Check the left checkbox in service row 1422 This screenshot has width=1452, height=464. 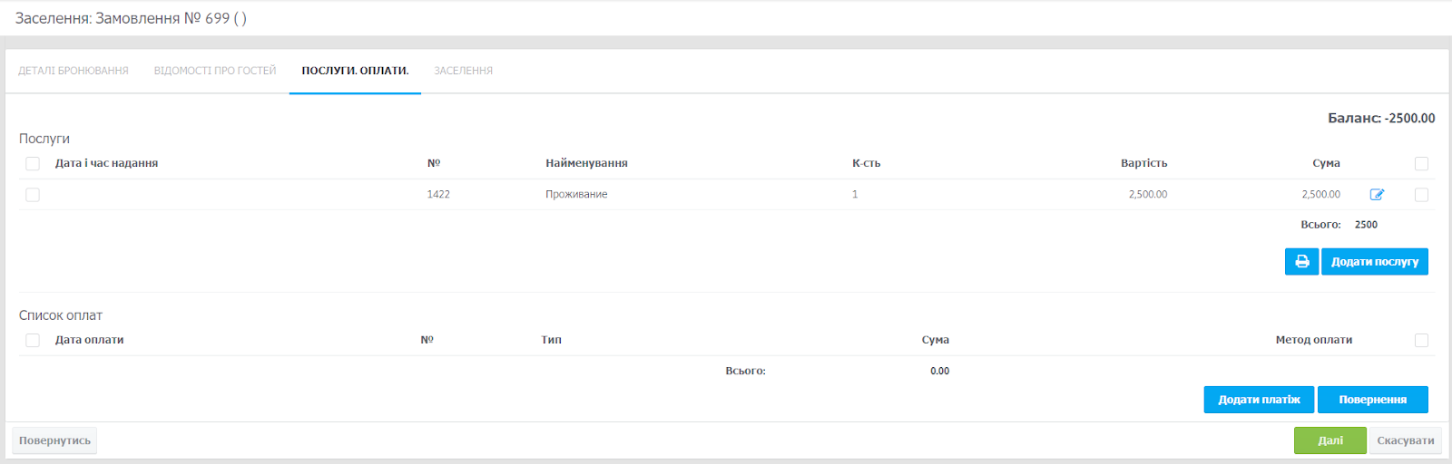[33, 195]
